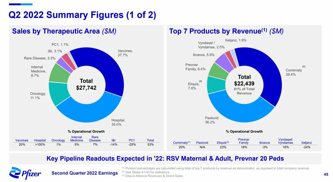Image resolution: width=333 pixels, height=182 pixels.
Task: Click the 'Internal Medicine, 8.7%' chart label
Action: pyautogui.click(x=39, y=71)
